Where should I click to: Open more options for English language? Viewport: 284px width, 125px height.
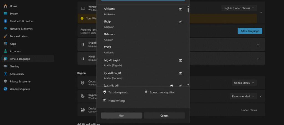tap(258, 44)
